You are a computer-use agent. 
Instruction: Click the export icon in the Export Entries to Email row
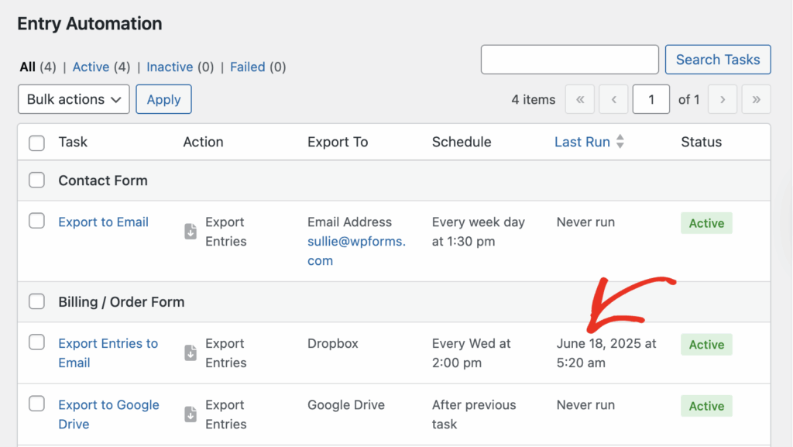click(x=191, y=352)
